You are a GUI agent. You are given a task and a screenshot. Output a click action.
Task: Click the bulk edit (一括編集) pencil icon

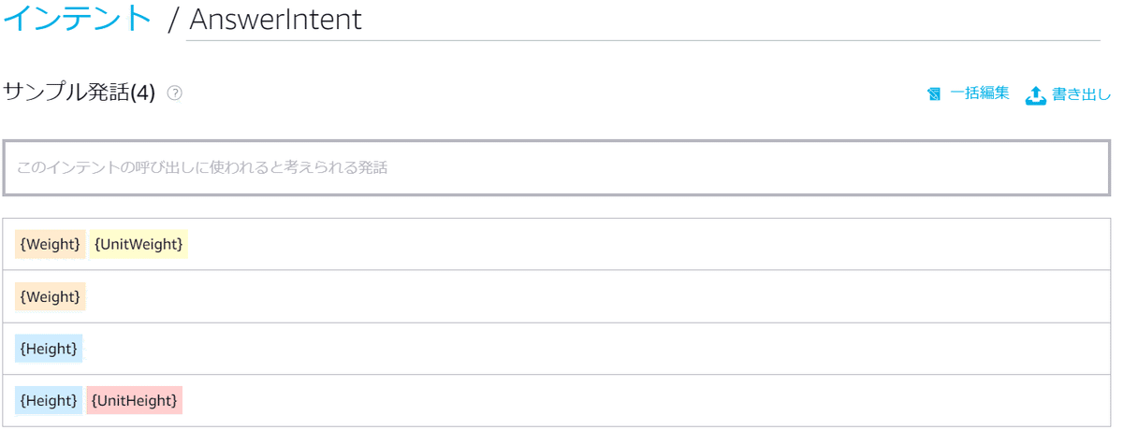[x=934, y=93]
